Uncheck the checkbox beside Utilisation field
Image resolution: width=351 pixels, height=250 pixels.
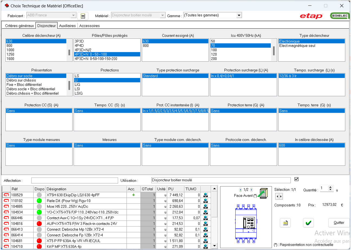(x=296, y=179)
